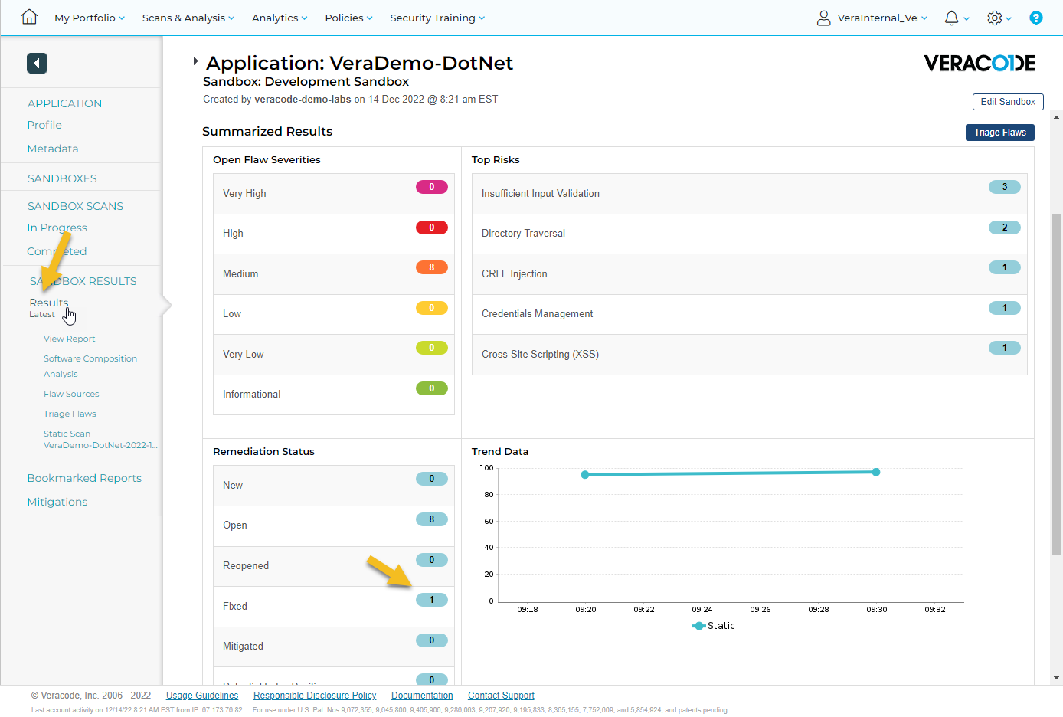This screenshot has height=717, width=1063.
Task: Click the Edit Sandbox button
Action: [1008, 102]
